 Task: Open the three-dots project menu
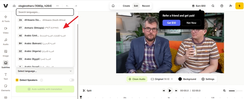(x=57, y=6)
